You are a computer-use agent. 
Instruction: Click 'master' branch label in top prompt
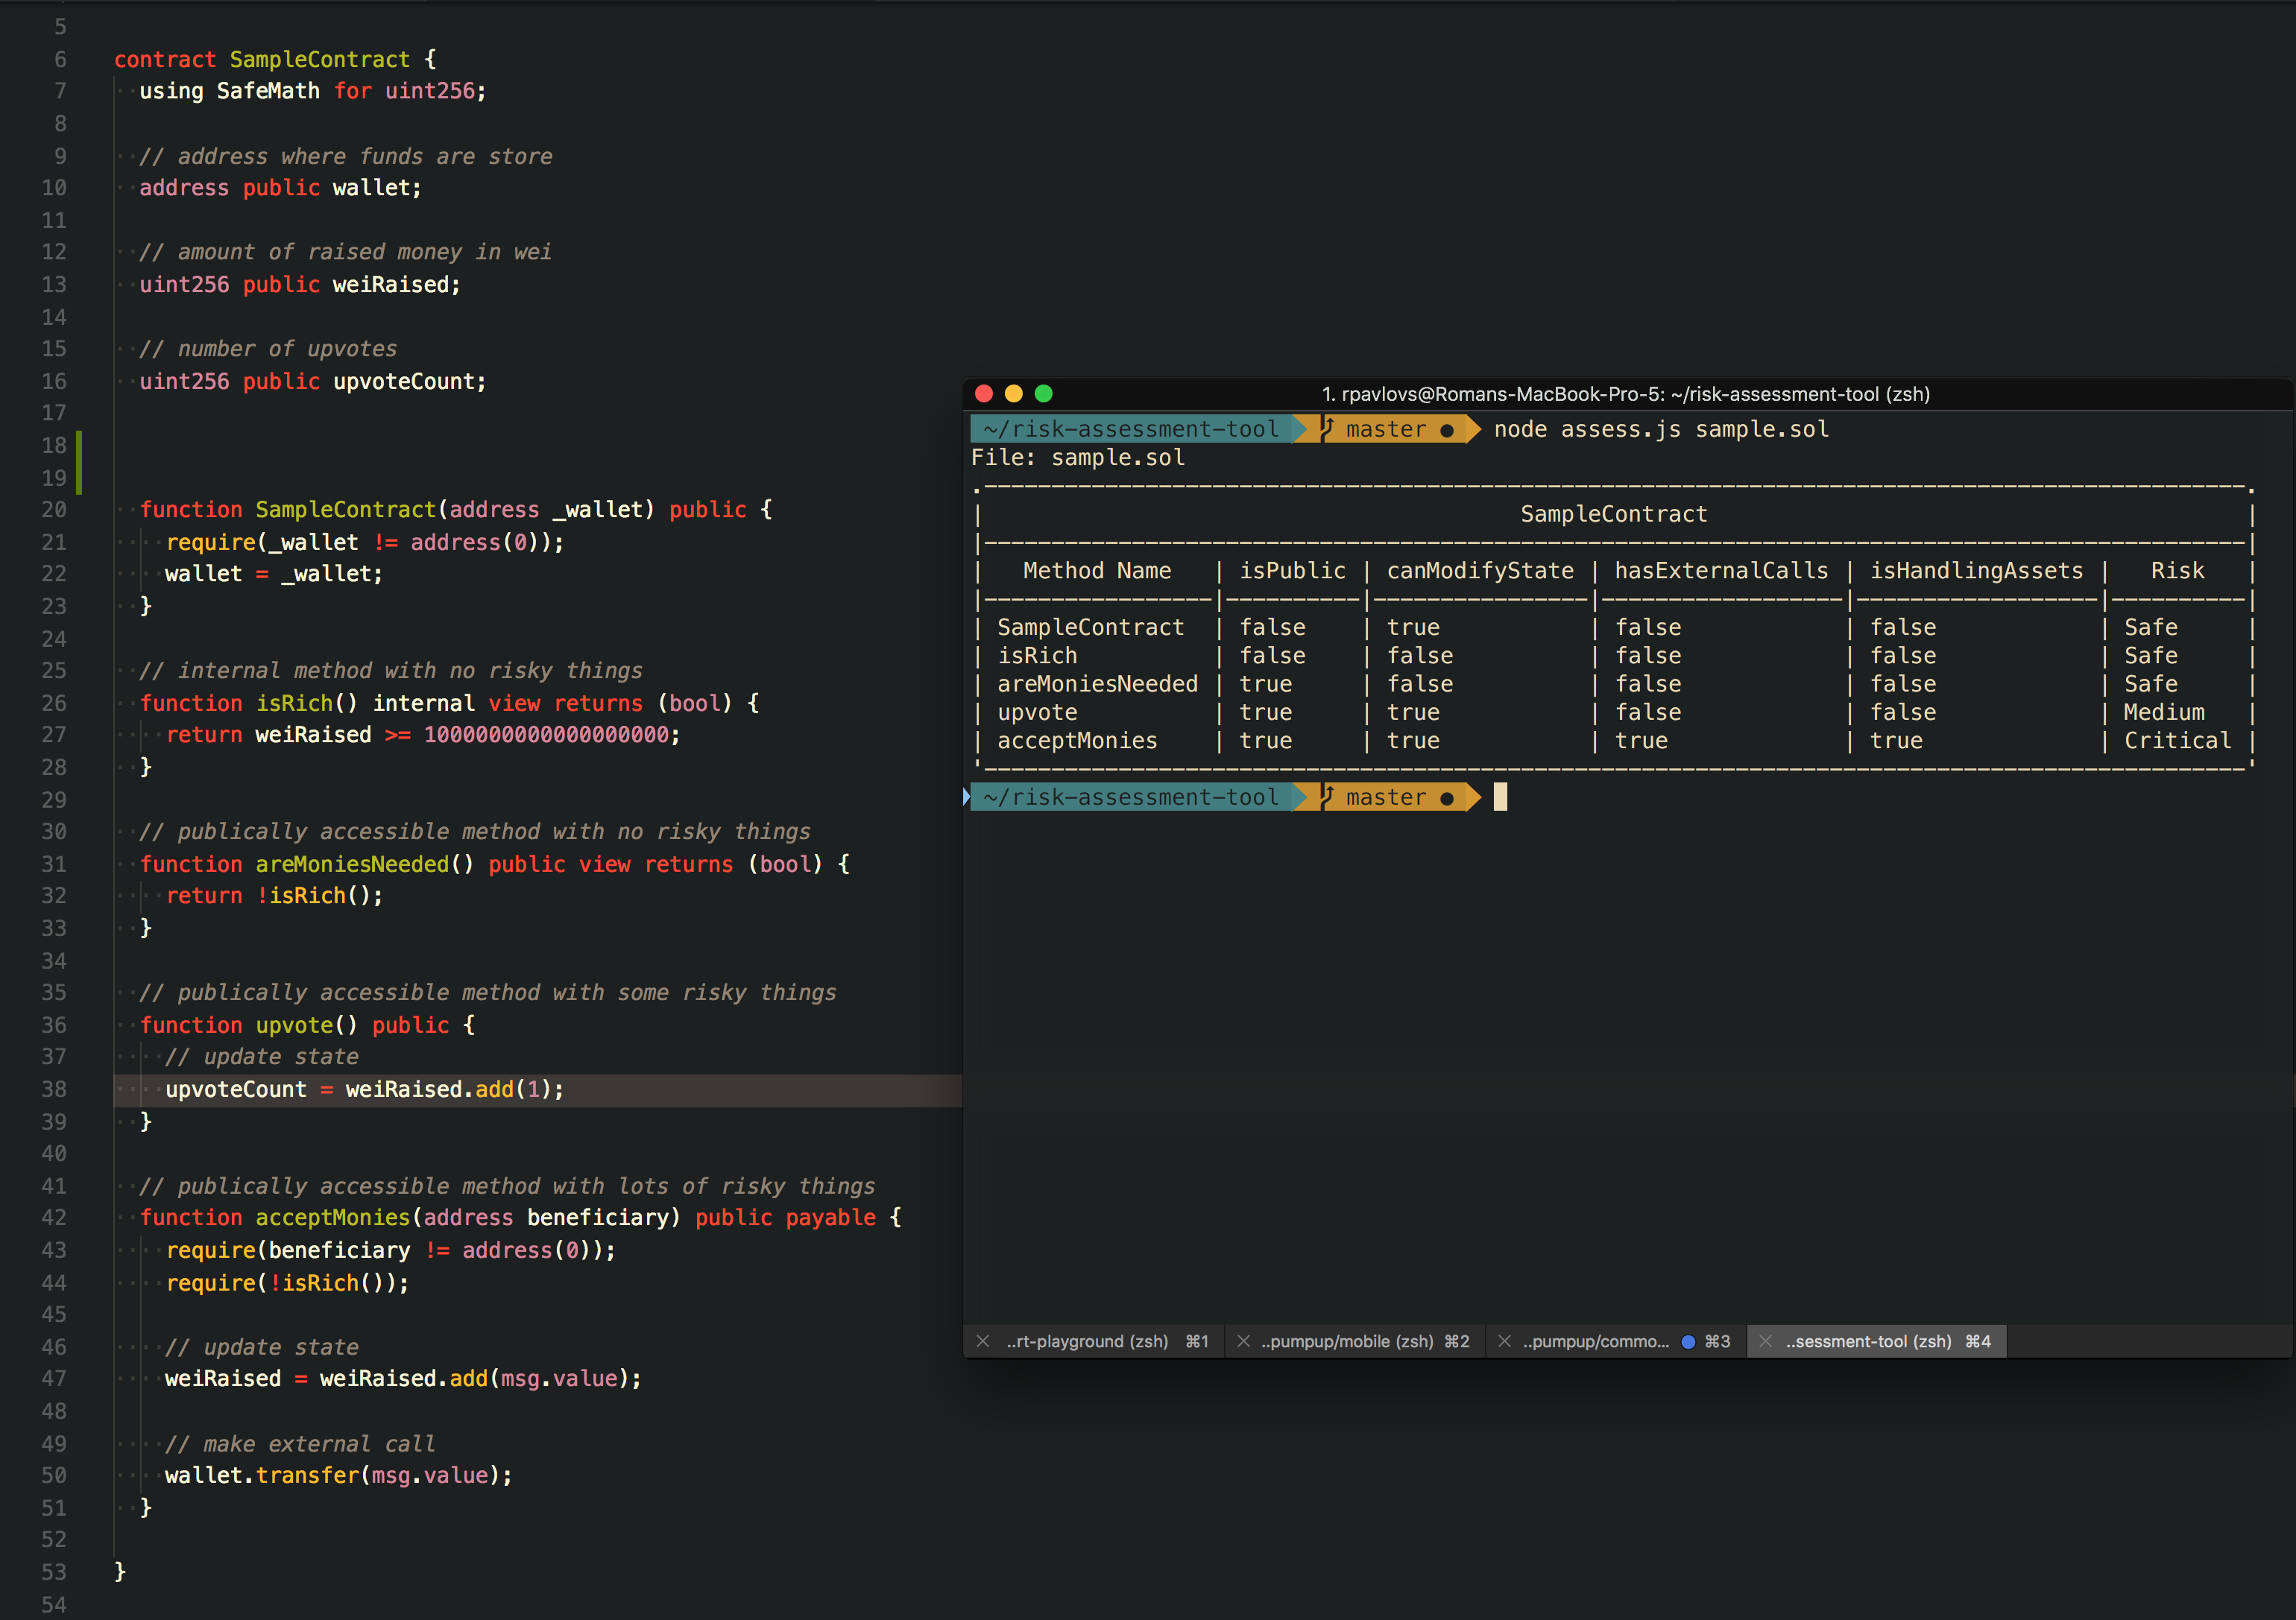point(1386,428)
